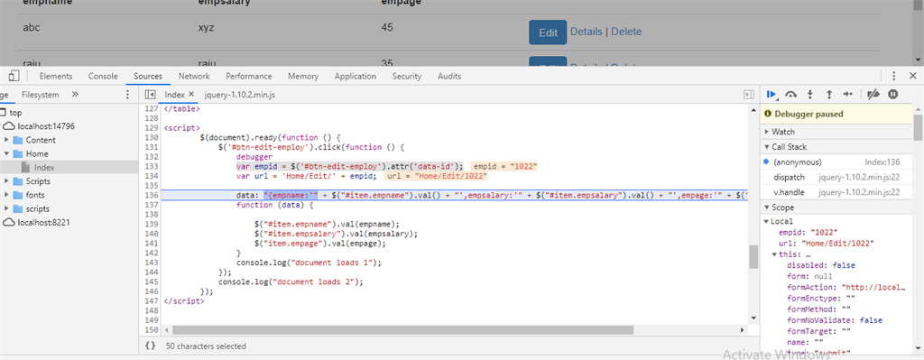
Task: Open DevTools customize three-dot menu
Action: click(x=894, y=76)
